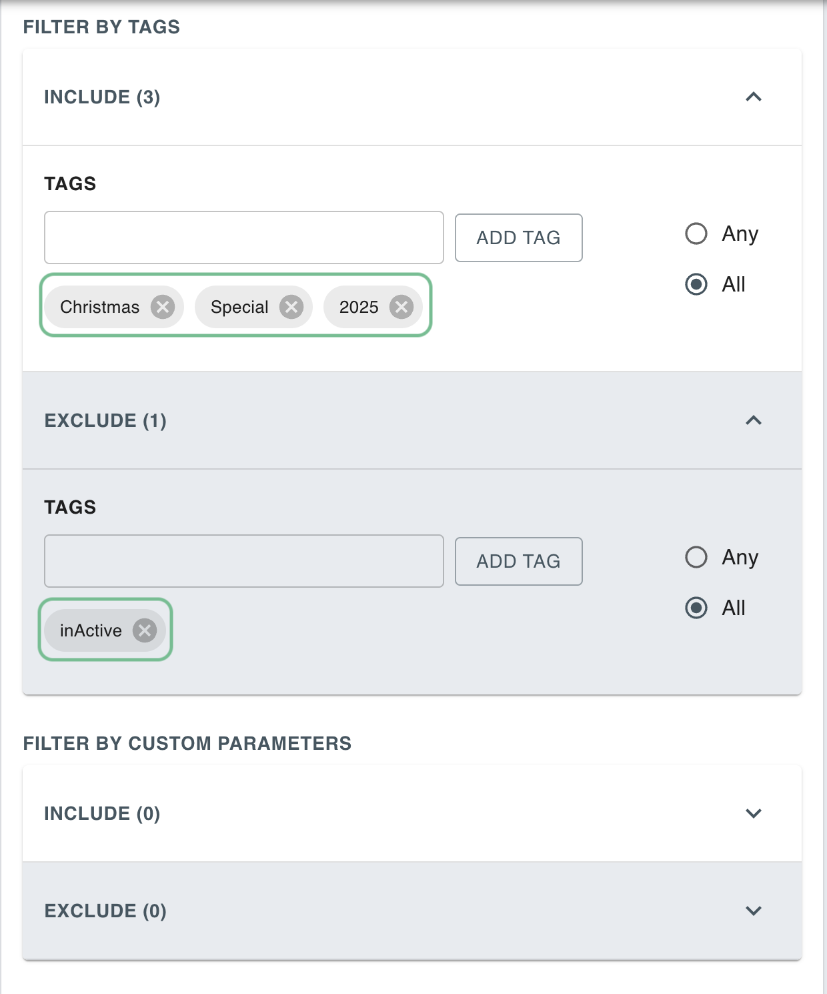Focus the include tags text field
The image size is (827, 994).
tap(243, 238)
